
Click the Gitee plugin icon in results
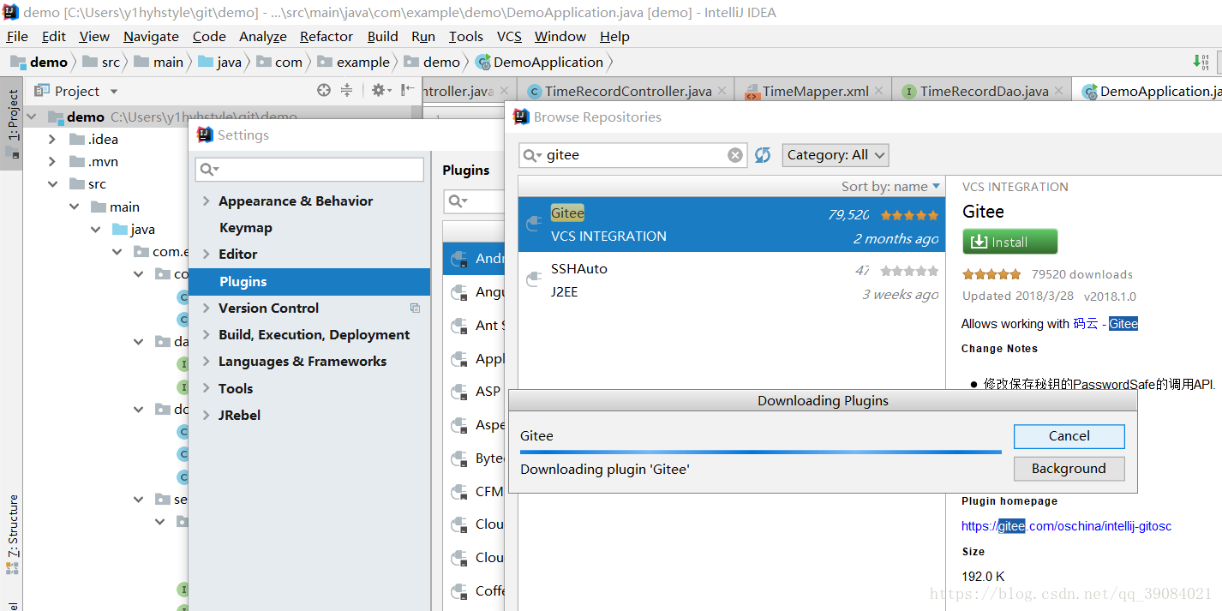[534, 224]
